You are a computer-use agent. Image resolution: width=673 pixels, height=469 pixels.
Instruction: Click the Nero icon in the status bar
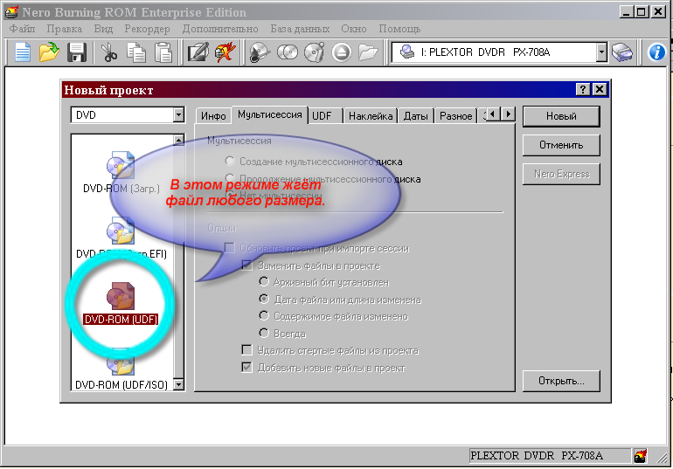tap(640, 455)
